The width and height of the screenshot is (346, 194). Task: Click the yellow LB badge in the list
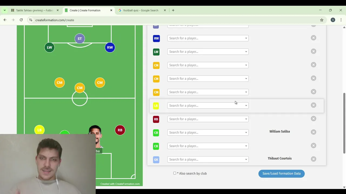click(x=156, y=106)
